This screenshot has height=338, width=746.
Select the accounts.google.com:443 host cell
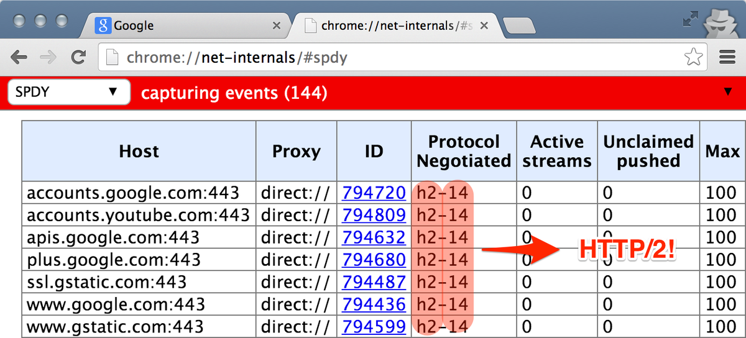139,193
